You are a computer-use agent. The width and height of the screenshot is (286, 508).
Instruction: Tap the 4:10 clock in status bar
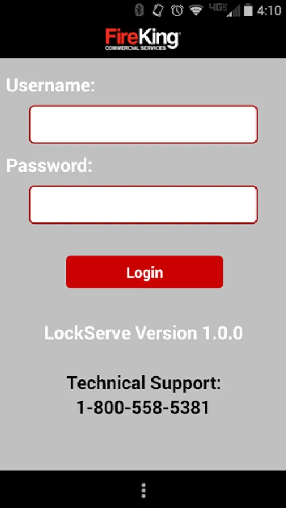(x=269, y=10)
